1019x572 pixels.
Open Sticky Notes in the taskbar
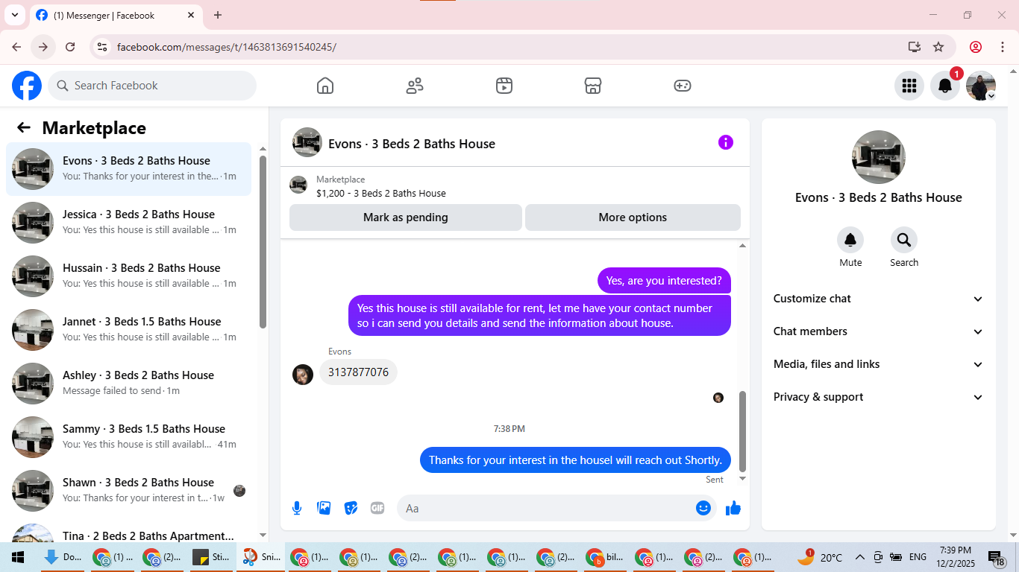(212, 557)
